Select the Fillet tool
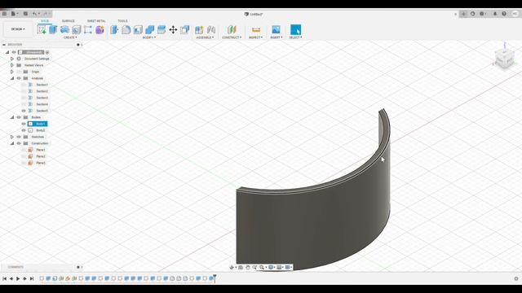522x293 pixels. click(126, 29)
